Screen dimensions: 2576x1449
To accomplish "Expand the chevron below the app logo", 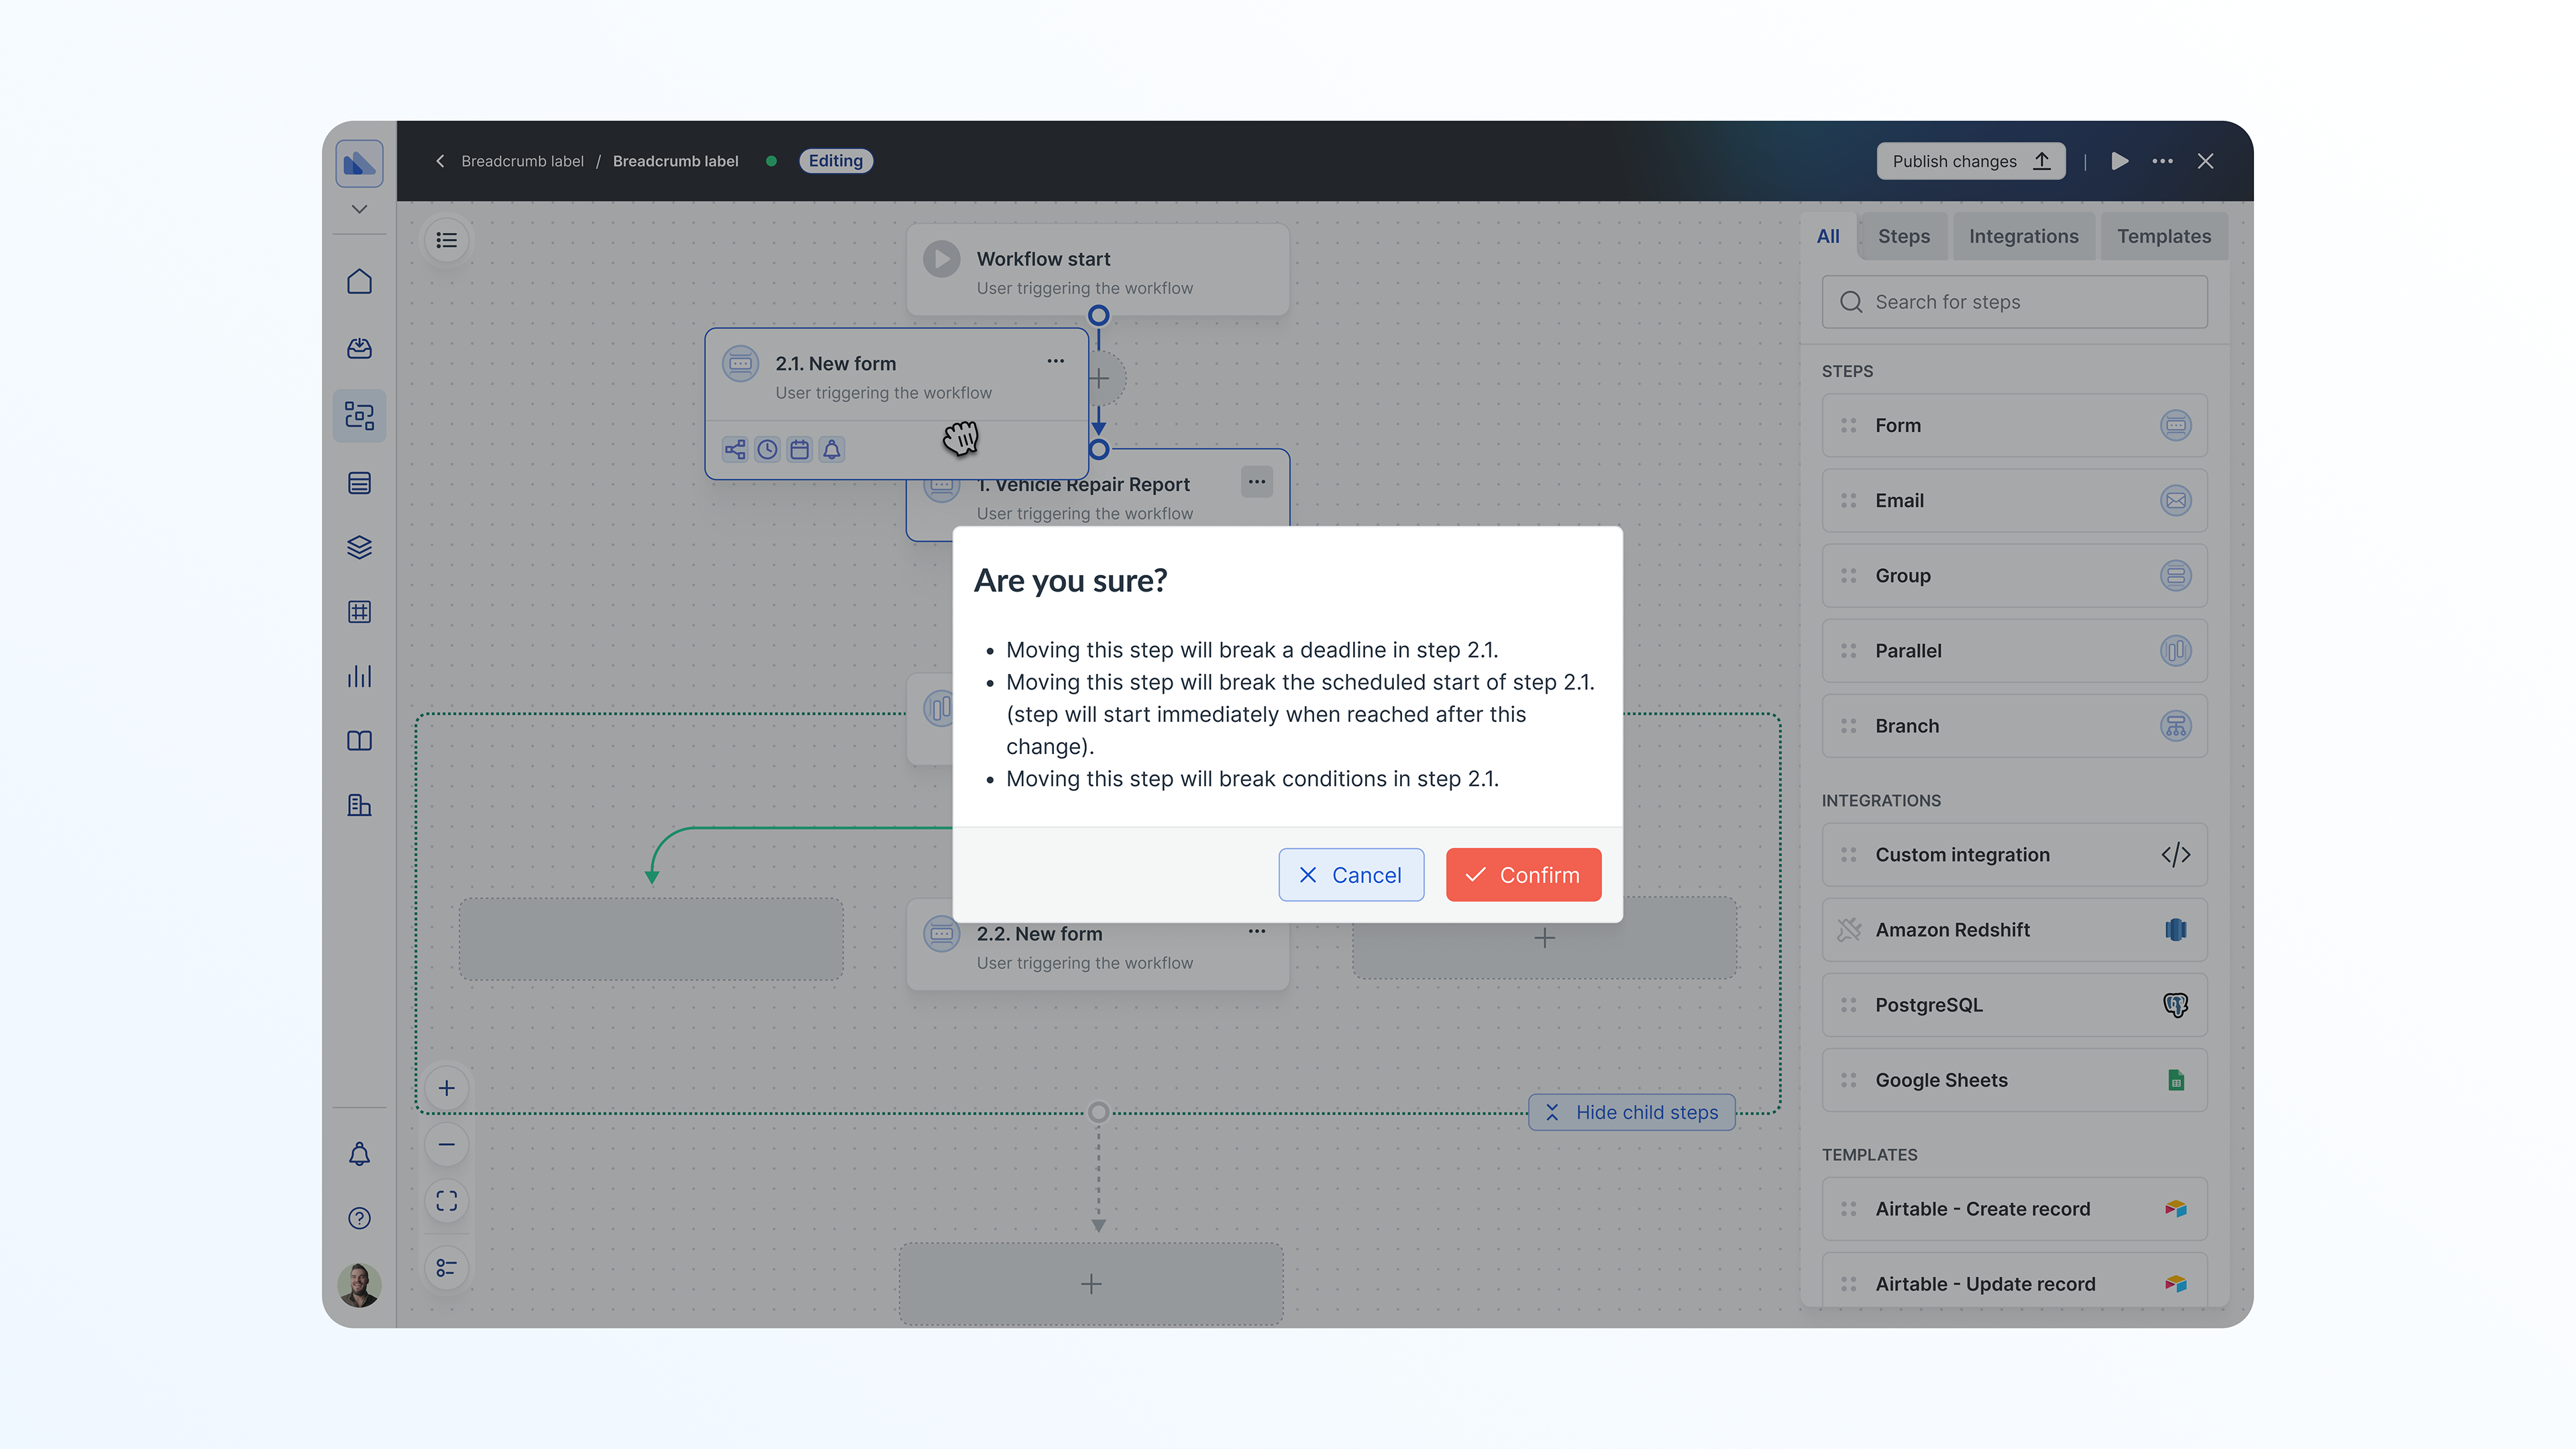I will [x=359, y=209].
